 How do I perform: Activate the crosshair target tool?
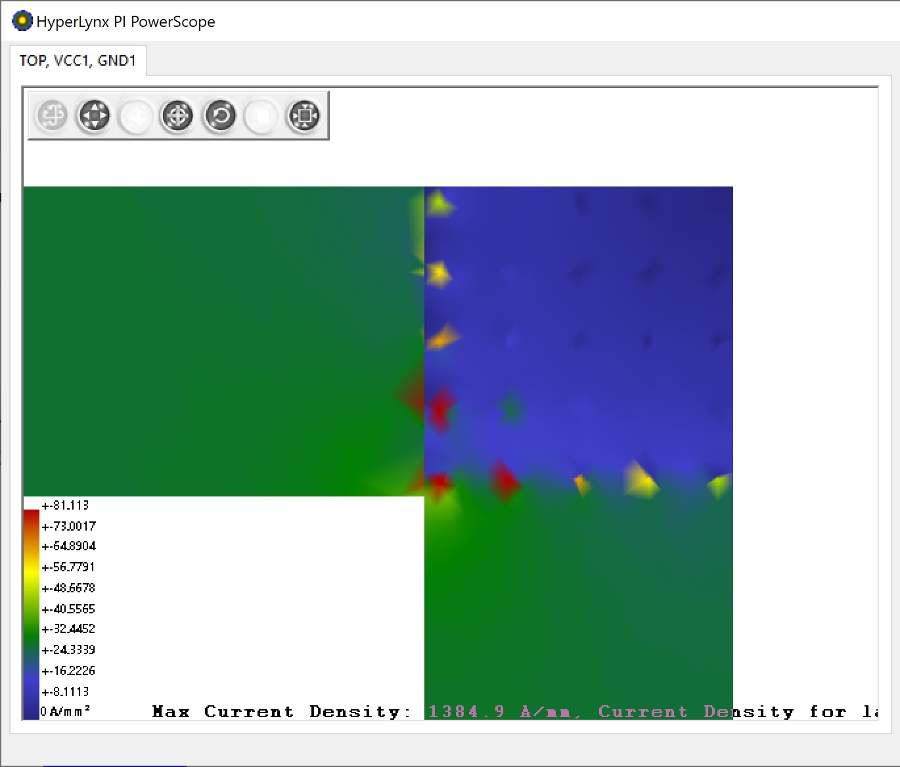pyautogui.click(x=177, y=116)
